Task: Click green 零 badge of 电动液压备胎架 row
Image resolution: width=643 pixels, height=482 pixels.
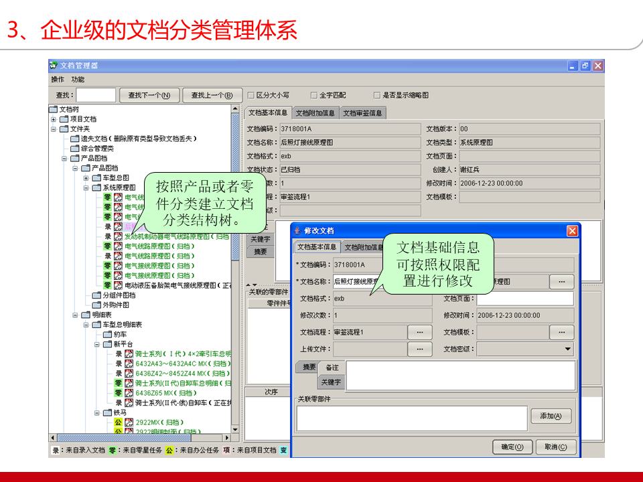Action: [x=107, y=285]
